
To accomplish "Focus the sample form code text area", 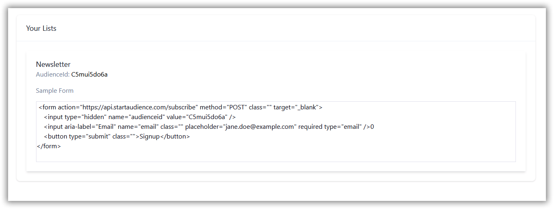I will coord(276,132).
